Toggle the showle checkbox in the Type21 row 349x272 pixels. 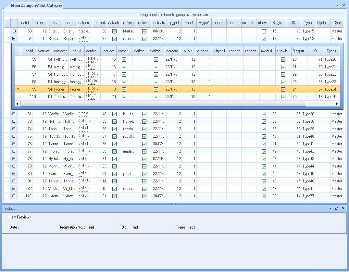tap(283, 67)
